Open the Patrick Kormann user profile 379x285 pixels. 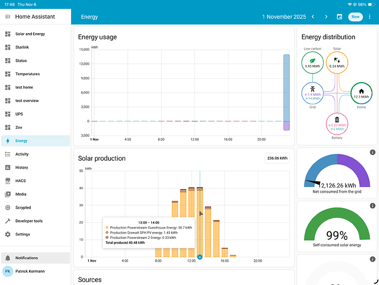(31, 272)
